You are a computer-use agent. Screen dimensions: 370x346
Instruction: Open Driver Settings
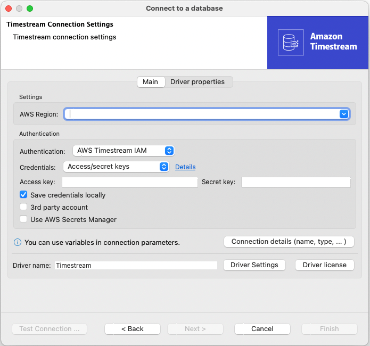click(x=254, y=265)
